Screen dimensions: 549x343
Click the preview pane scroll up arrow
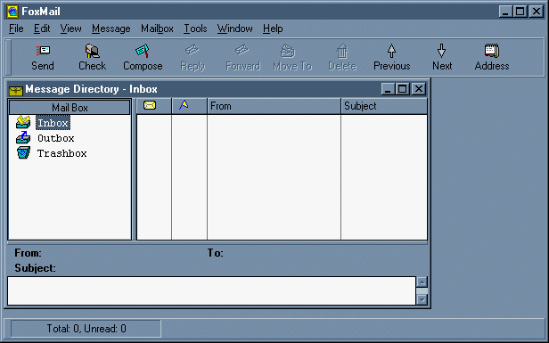coord(422,282)
